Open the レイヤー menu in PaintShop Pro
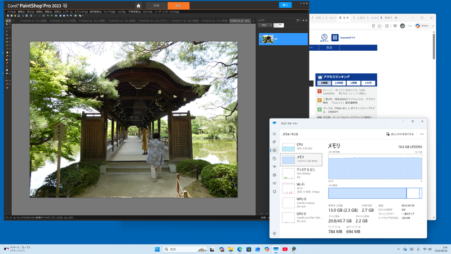This screenshot has width=451, height=254. pyautogui.click(x=68, y=12)
